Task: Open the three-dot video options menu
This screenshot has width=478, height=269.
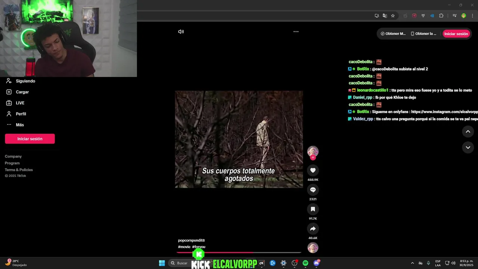Action: pyautogui.click(x=296, y=32)
